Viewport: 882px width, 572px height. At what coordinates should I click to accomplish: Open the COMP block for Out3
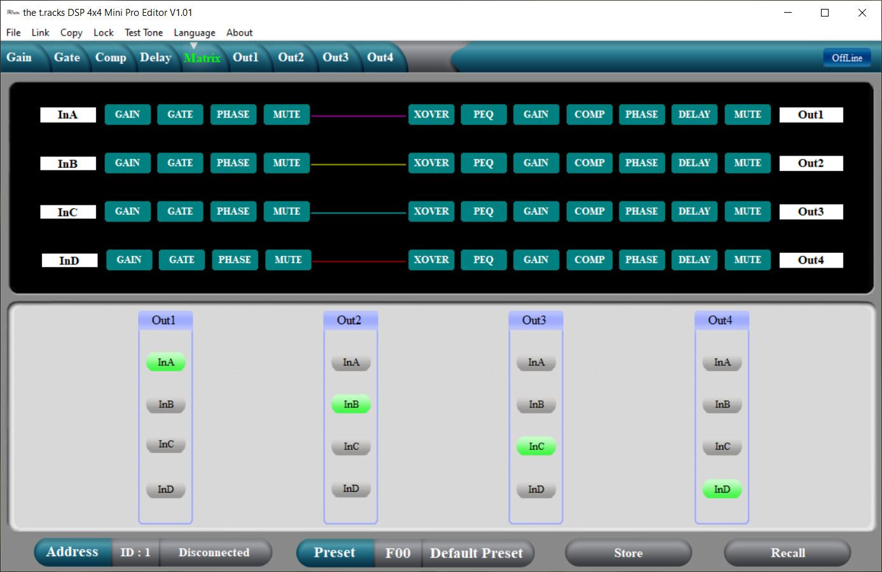tap(589, 211)
